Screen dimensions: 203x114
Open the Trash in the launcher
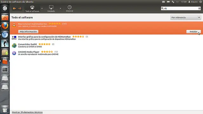click(5, 109)
